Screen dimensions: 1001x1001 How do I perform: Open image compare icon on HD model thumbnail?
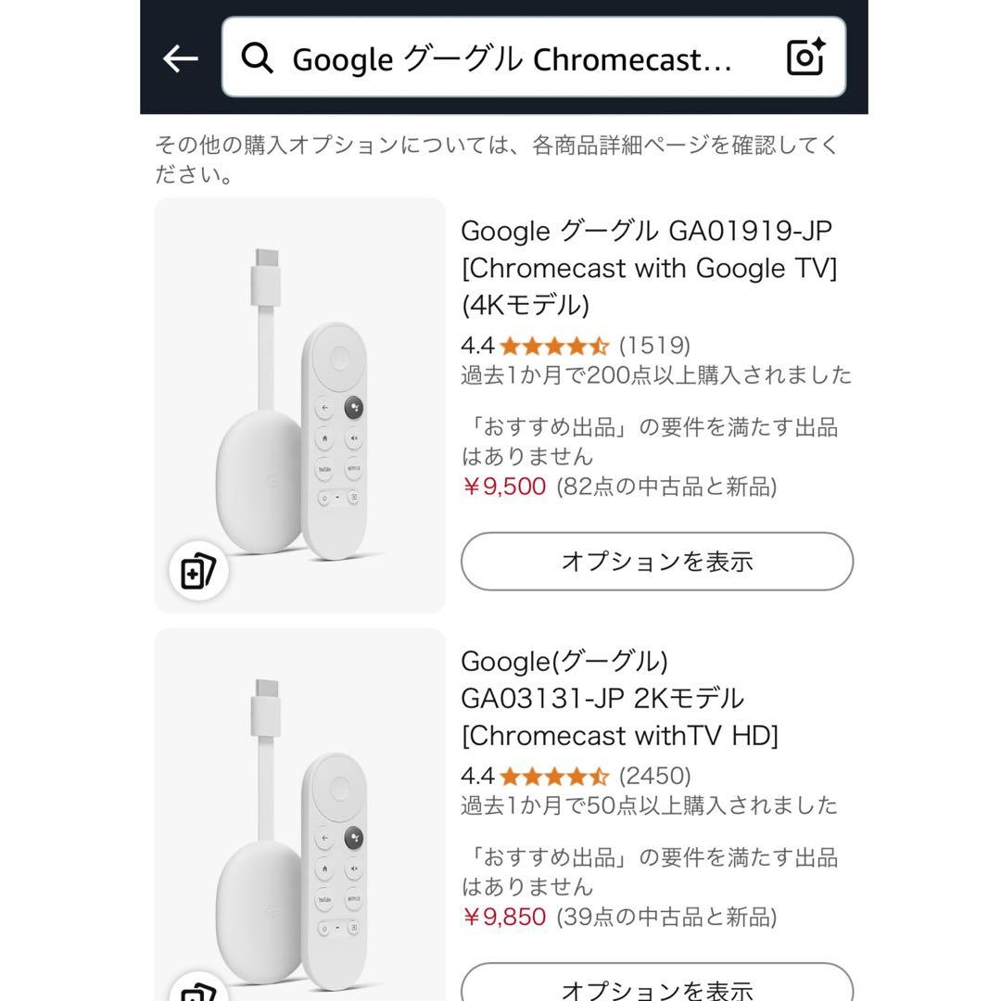click(197, 994)
